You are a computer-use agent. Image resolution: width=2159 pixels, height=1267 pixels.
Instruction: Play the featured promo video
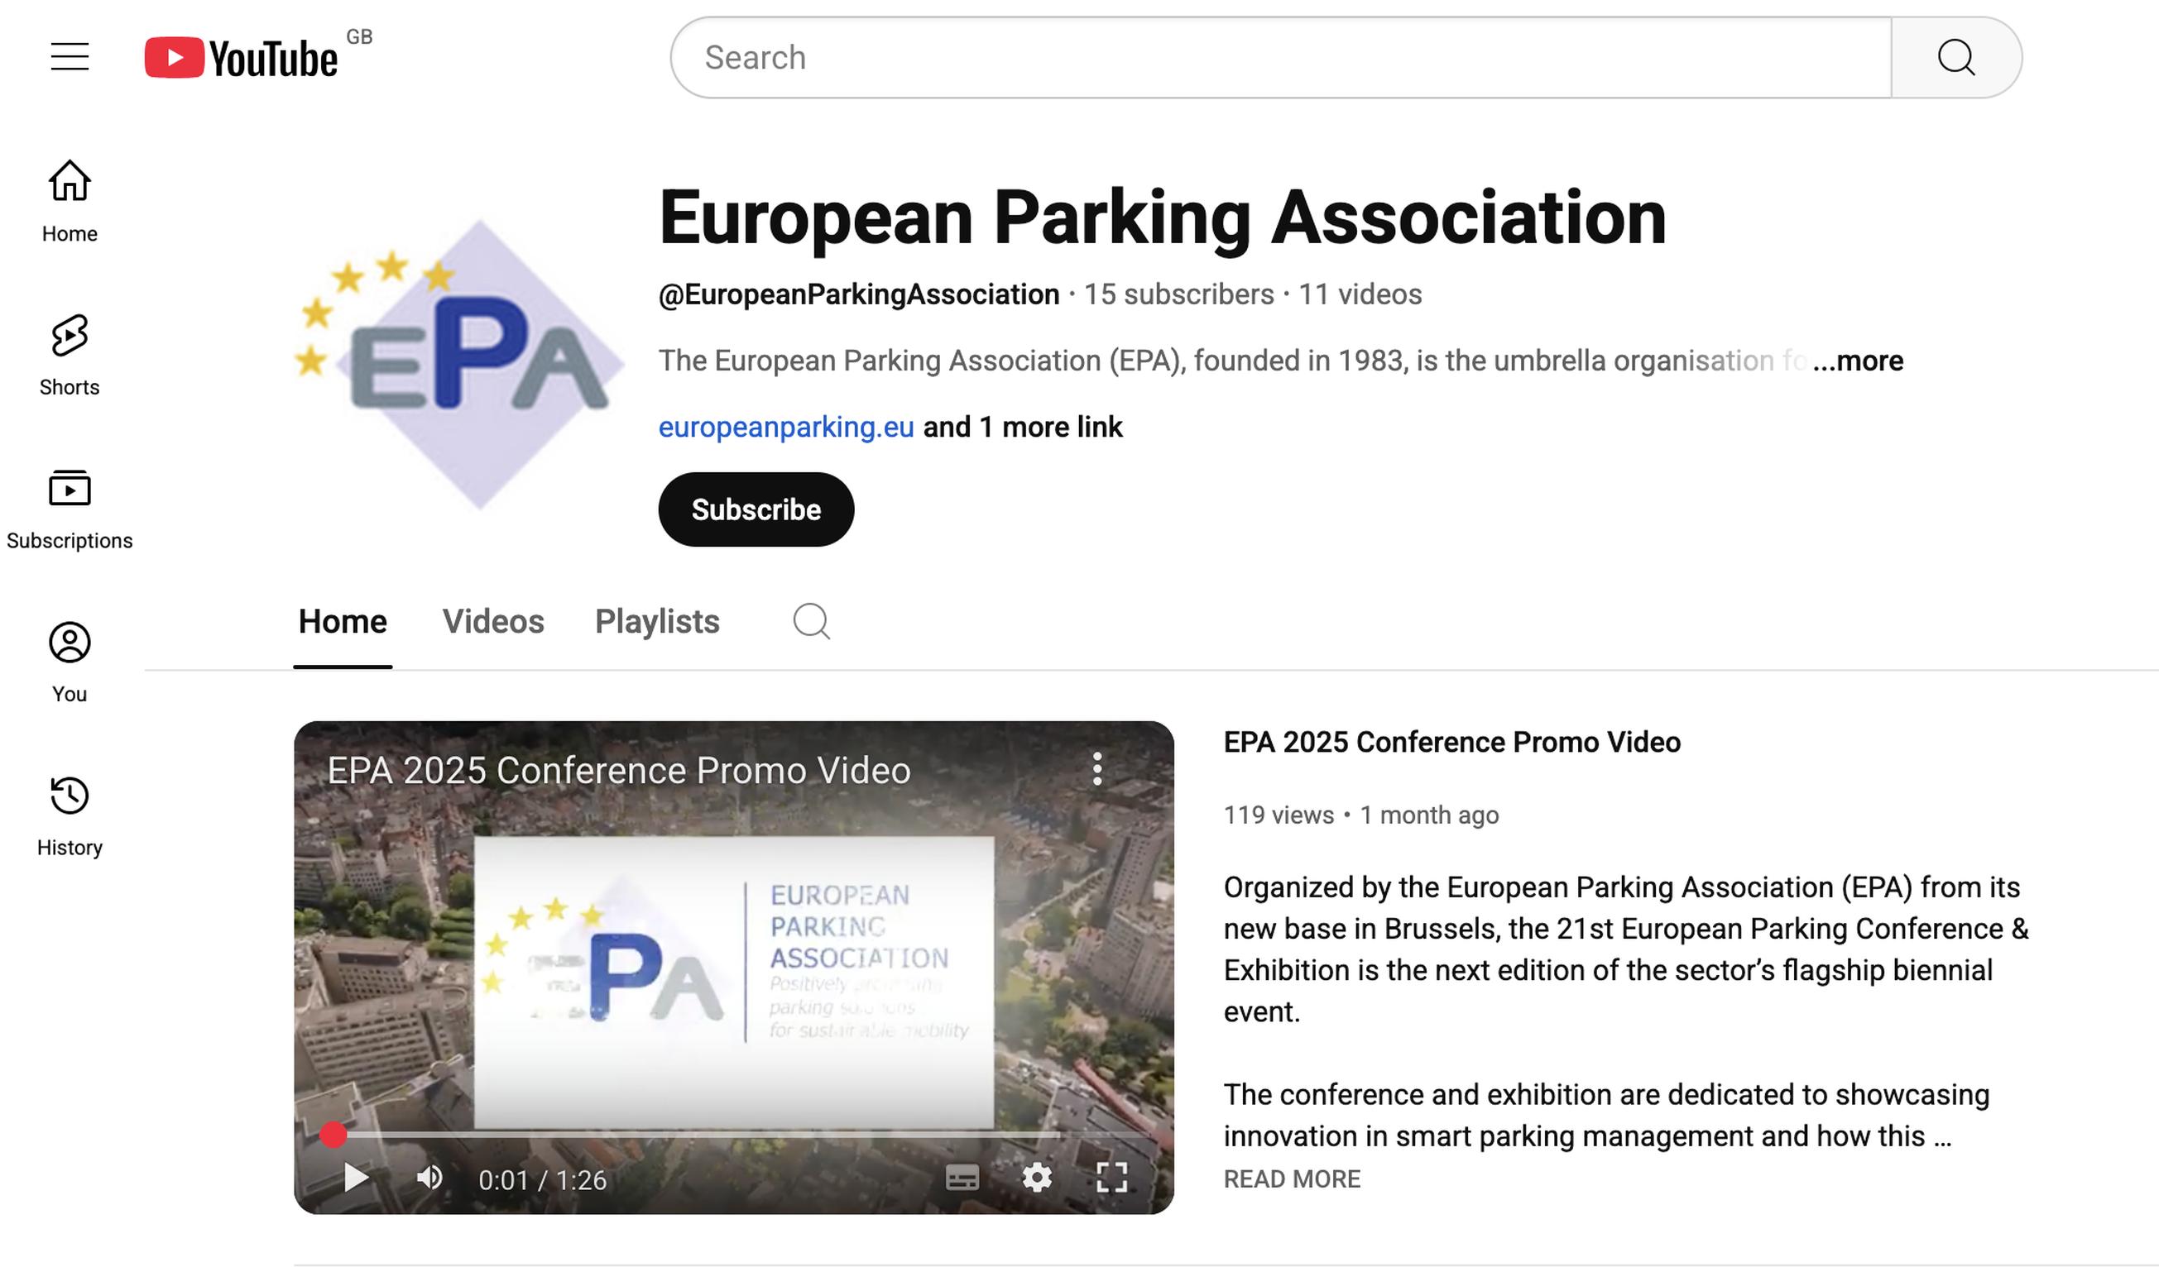(356, 1178)
